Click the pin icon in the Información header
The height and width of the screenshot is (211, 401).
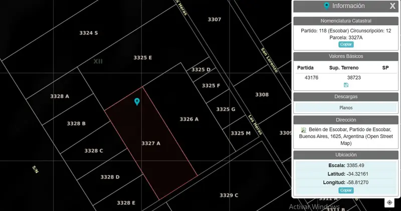[x=326, y=6]
